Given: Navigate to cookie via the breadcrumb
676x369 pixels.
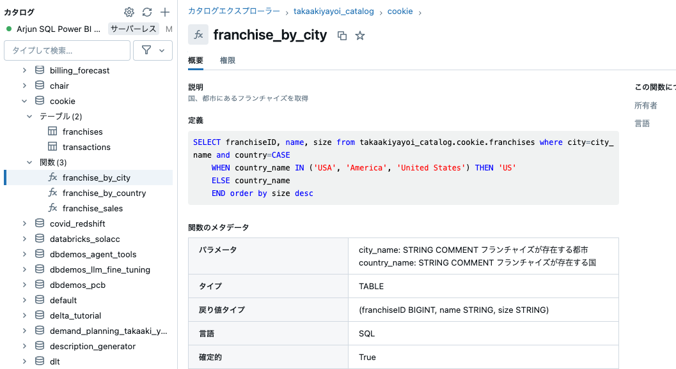Looking at the screenshot, I should pyautogui.click(x=400, y=11).
